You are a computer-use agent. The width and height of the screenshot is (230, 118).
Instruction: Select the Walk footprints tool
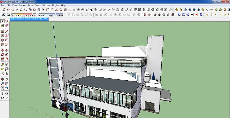[3, 98]
